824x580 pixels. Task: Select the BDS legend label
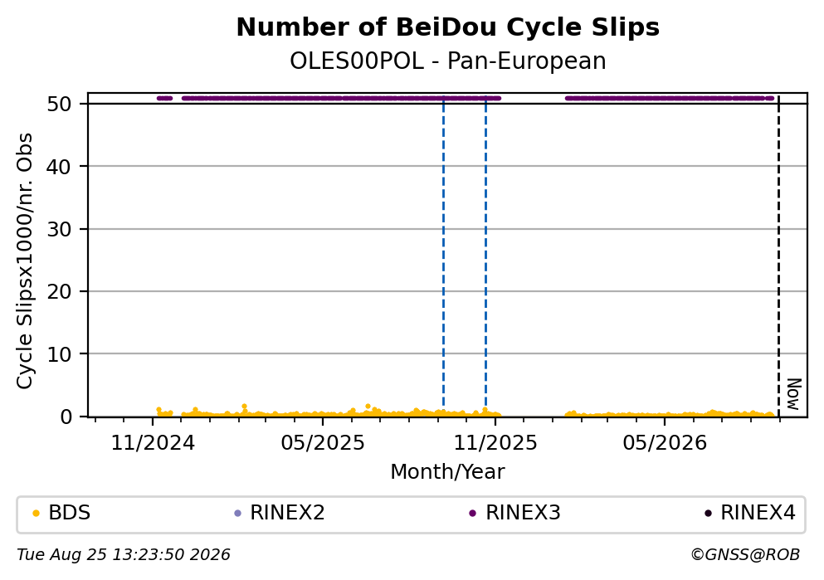(70, 513)
